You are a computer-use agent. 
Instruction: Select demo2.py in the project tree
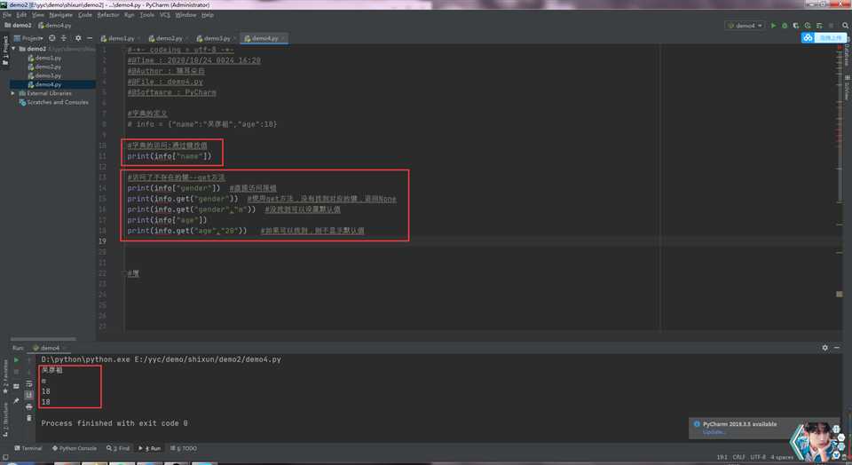[x=48, y=67]
